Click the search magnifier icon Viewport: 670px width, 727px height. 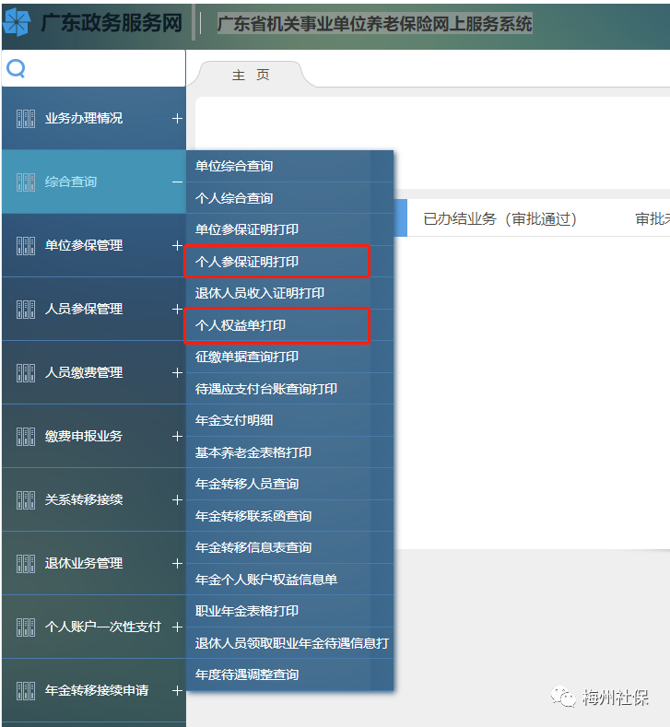coord(16,69)
